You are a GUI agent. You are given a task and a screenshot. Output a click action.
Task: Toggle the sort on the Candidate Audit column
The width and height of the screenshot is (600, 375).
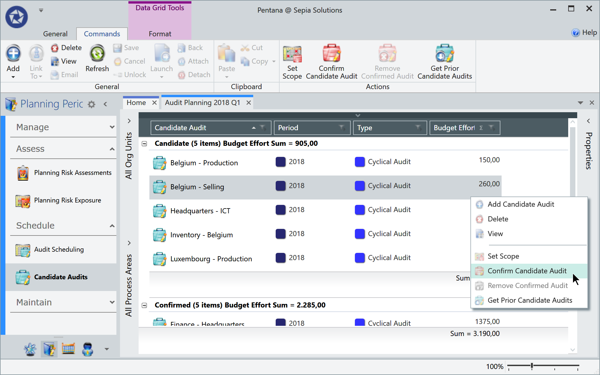click(253, 128)
